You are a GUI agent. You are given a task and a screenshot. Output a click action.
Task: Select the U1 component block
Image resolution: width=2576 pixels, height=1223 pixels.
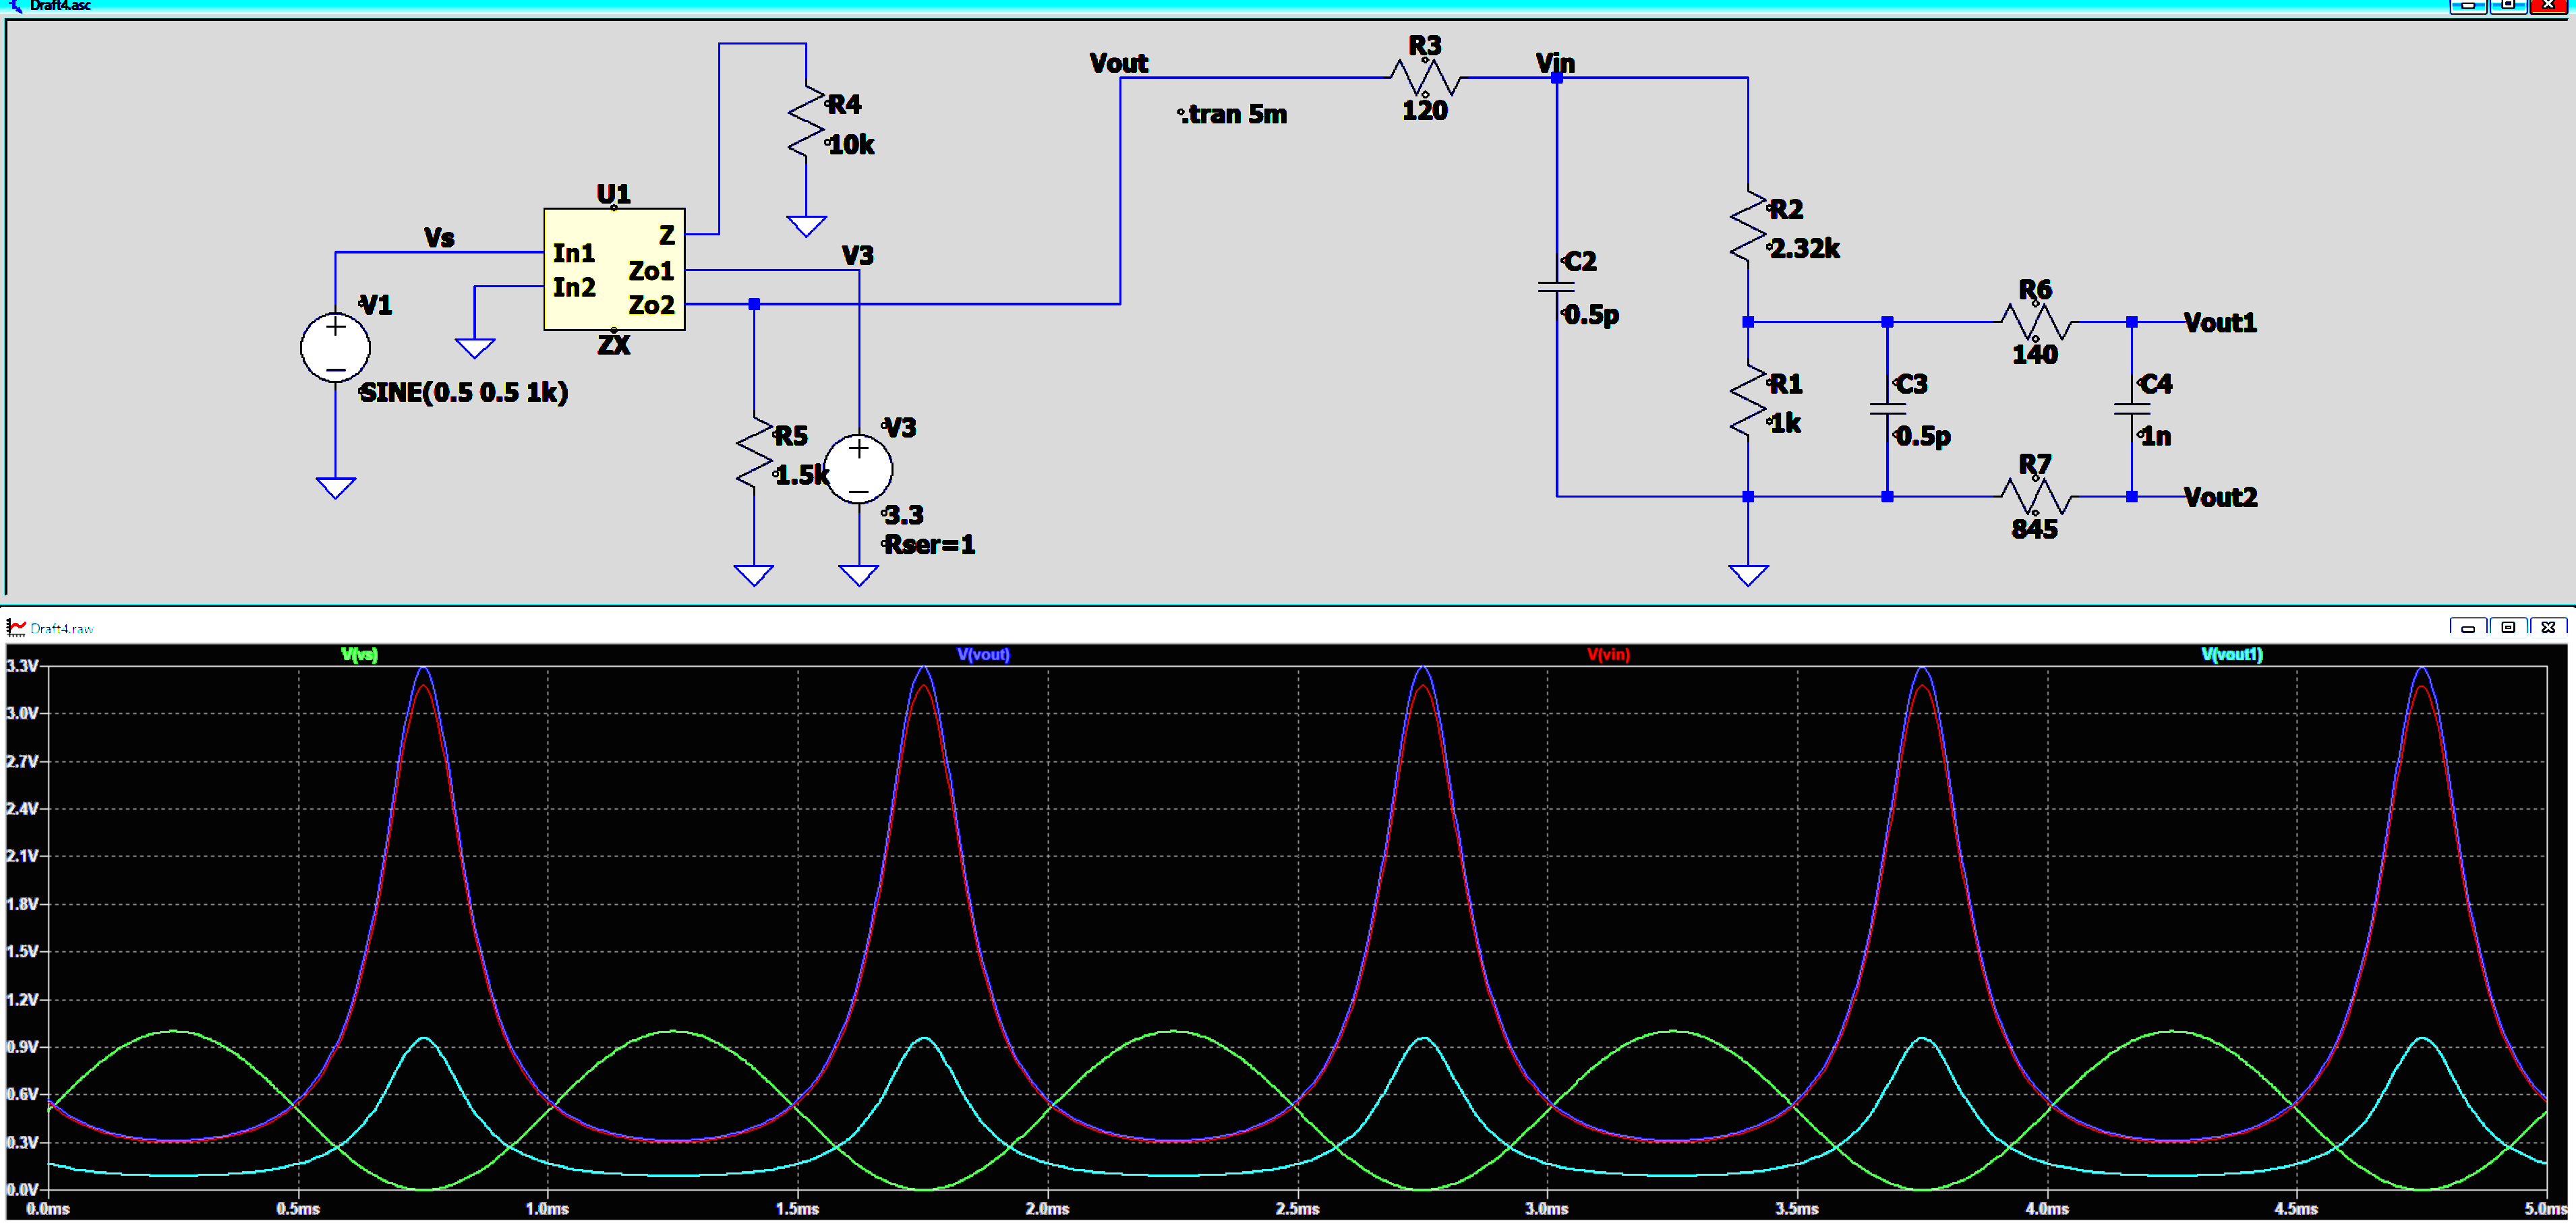coord(613,269)
